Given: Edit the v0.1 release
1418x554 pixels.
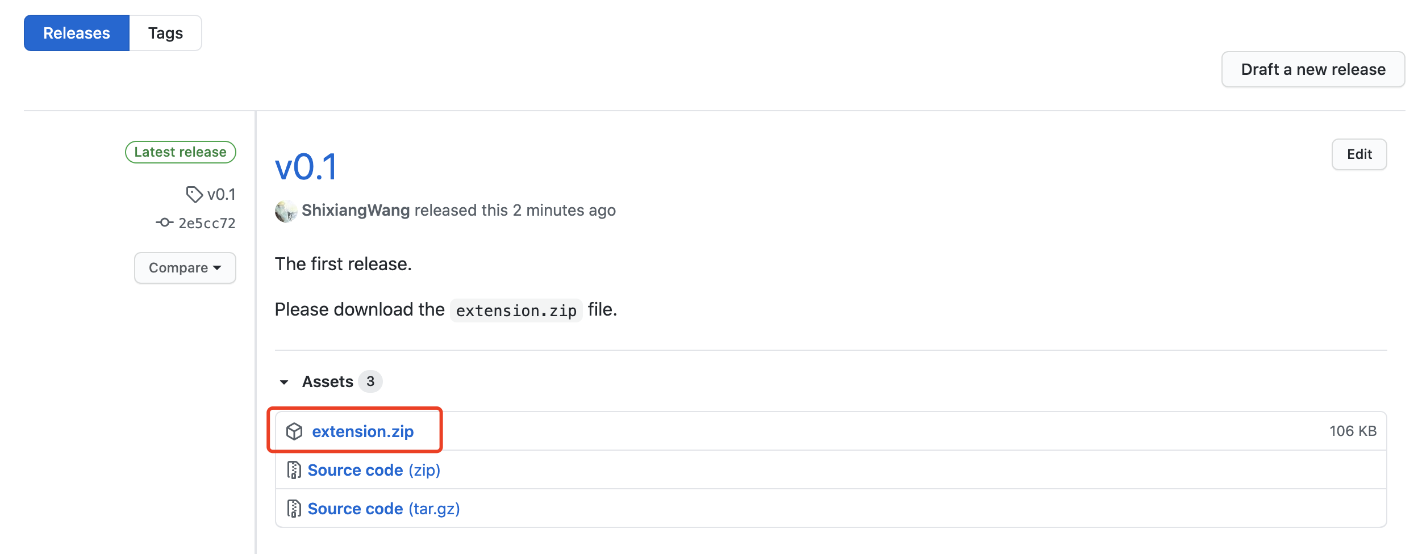Looking at the screenshot, I should point(1359,154).
